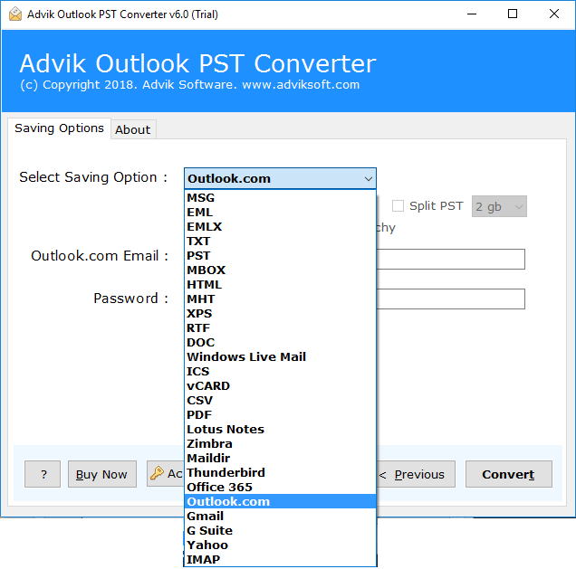Open the About tab
This screenshot has width=576, height=569.
[133, 130]
